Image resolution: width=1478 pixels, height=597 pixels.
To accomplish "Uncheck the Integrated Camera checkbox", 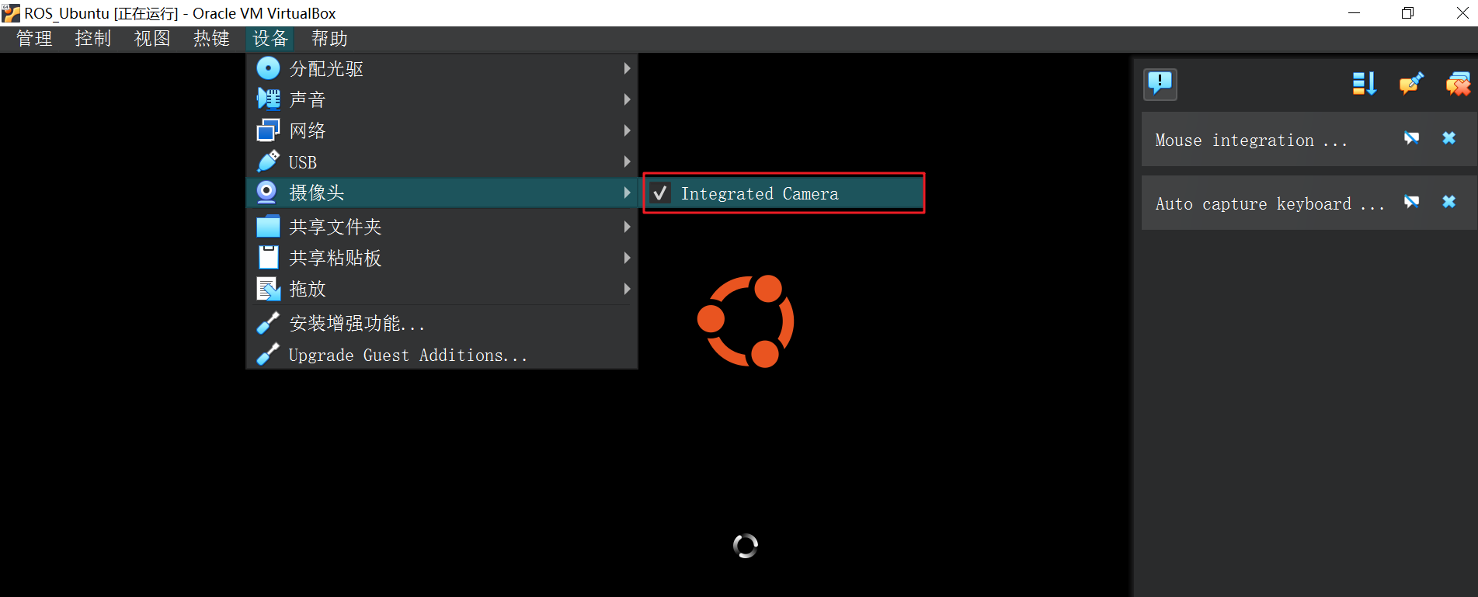I will tap(660, 193).
